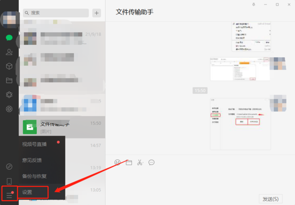Click the mobile phone icon in sidebar
Screen dimensions: 295x205
(x=9, y=181)
